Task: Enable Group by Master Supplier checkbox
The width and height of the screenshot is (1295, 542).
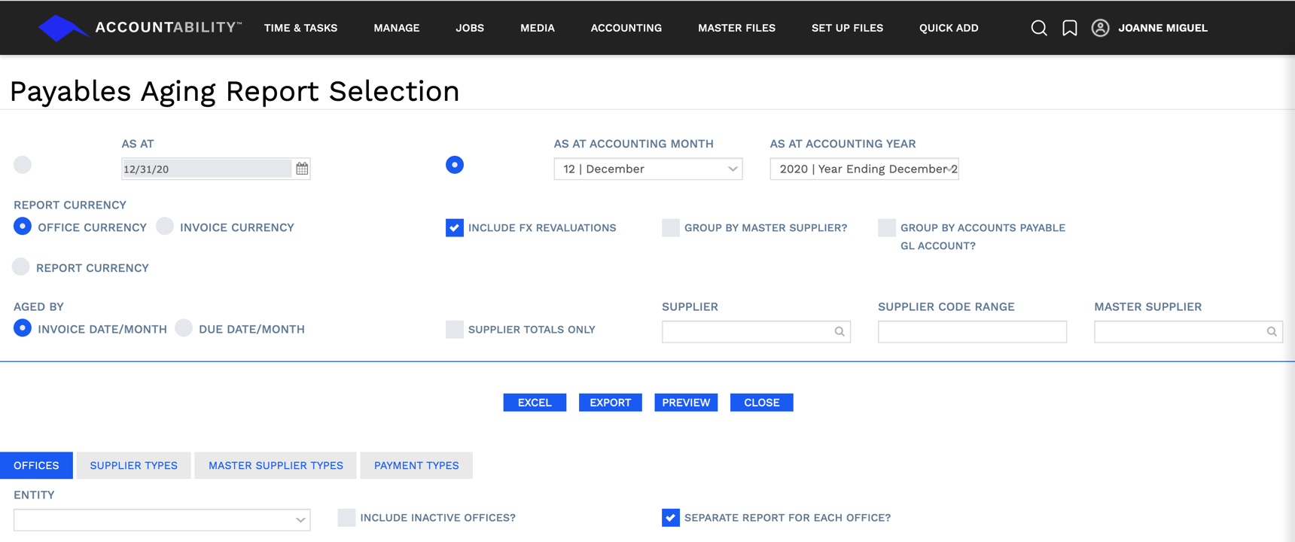Action: coord(670,227)
